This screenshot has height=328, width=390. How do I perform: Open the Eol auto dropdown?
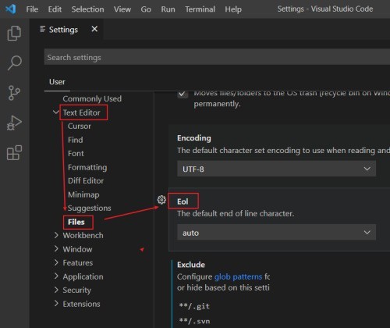pos(276,232)
